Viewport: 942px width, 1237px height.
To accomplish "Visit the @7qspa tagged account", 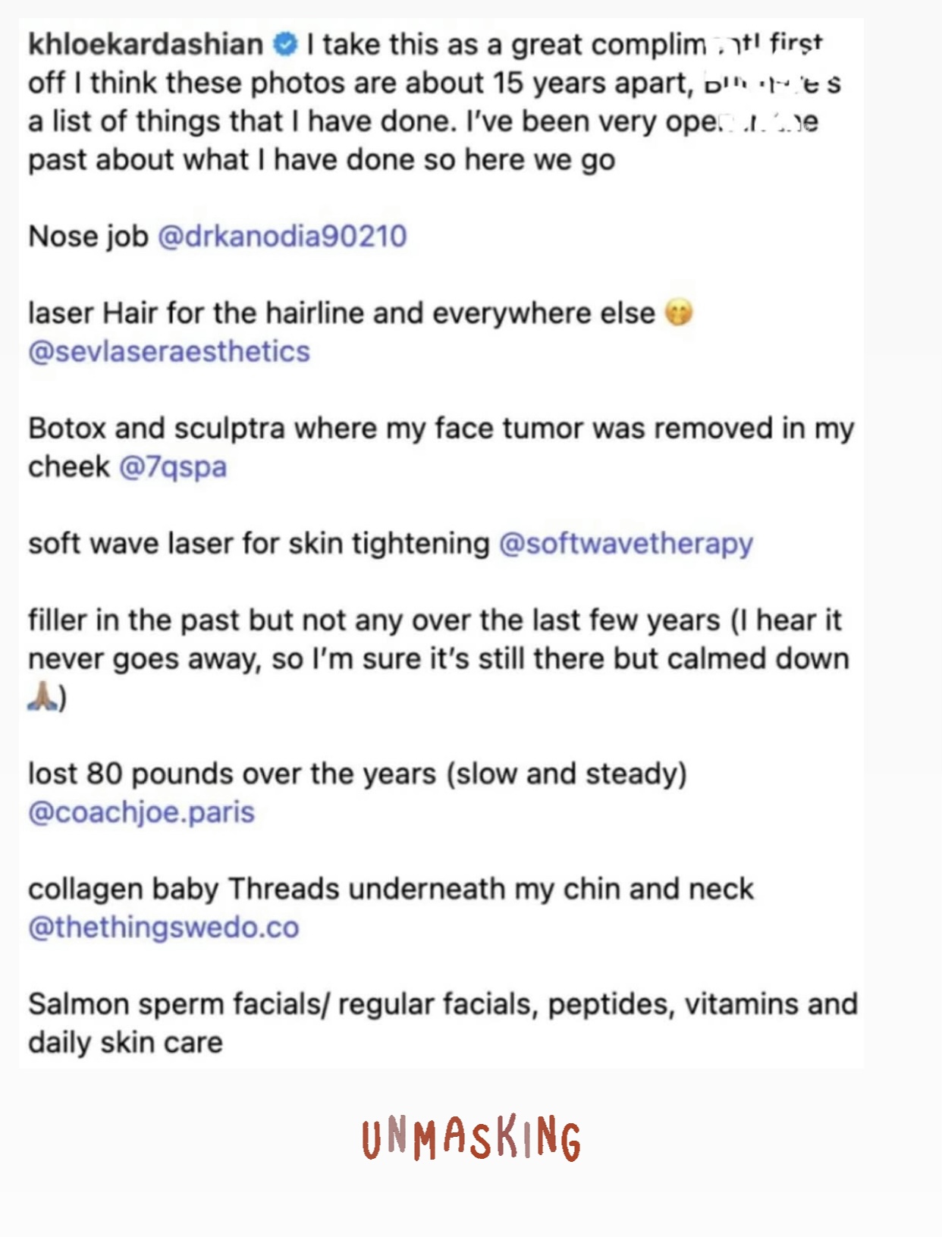I will click(173, 467).
